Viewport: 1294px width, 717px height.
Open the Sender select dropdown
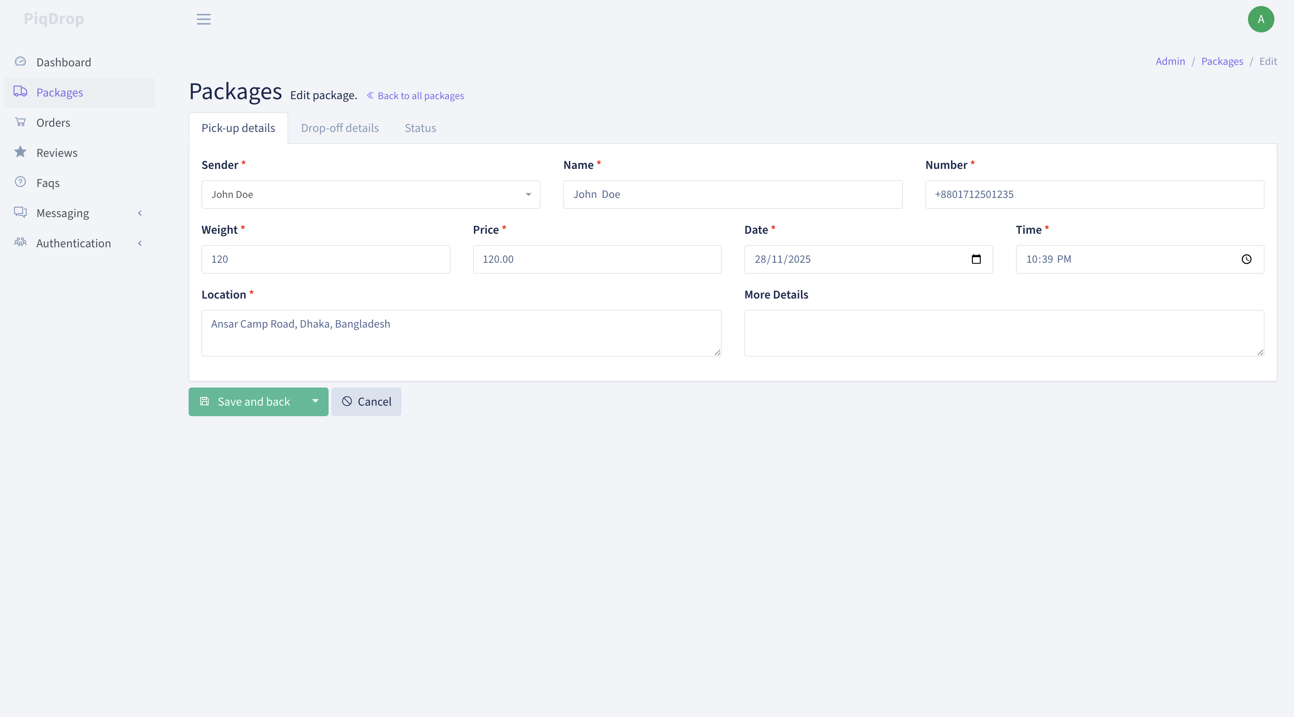[371, 194]
